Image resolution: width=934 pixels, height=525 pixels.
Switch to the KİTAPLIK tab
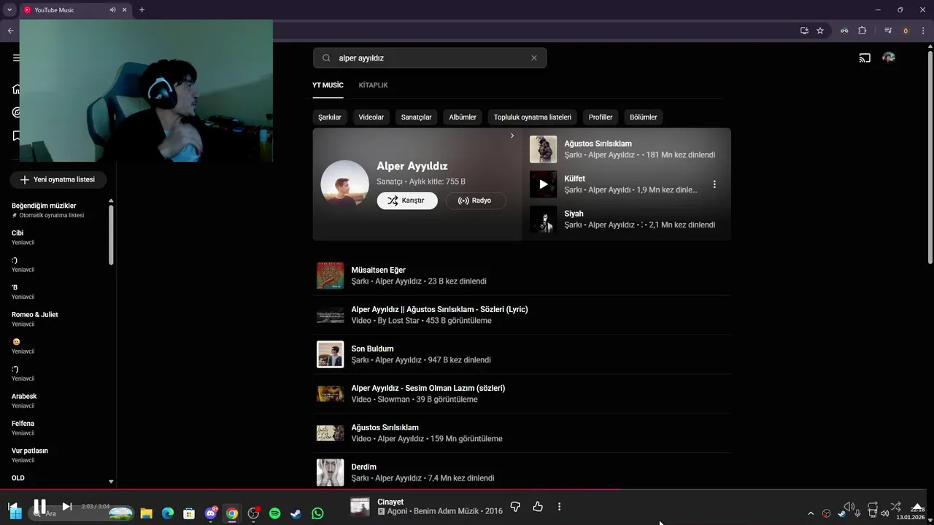pos(373,85)
